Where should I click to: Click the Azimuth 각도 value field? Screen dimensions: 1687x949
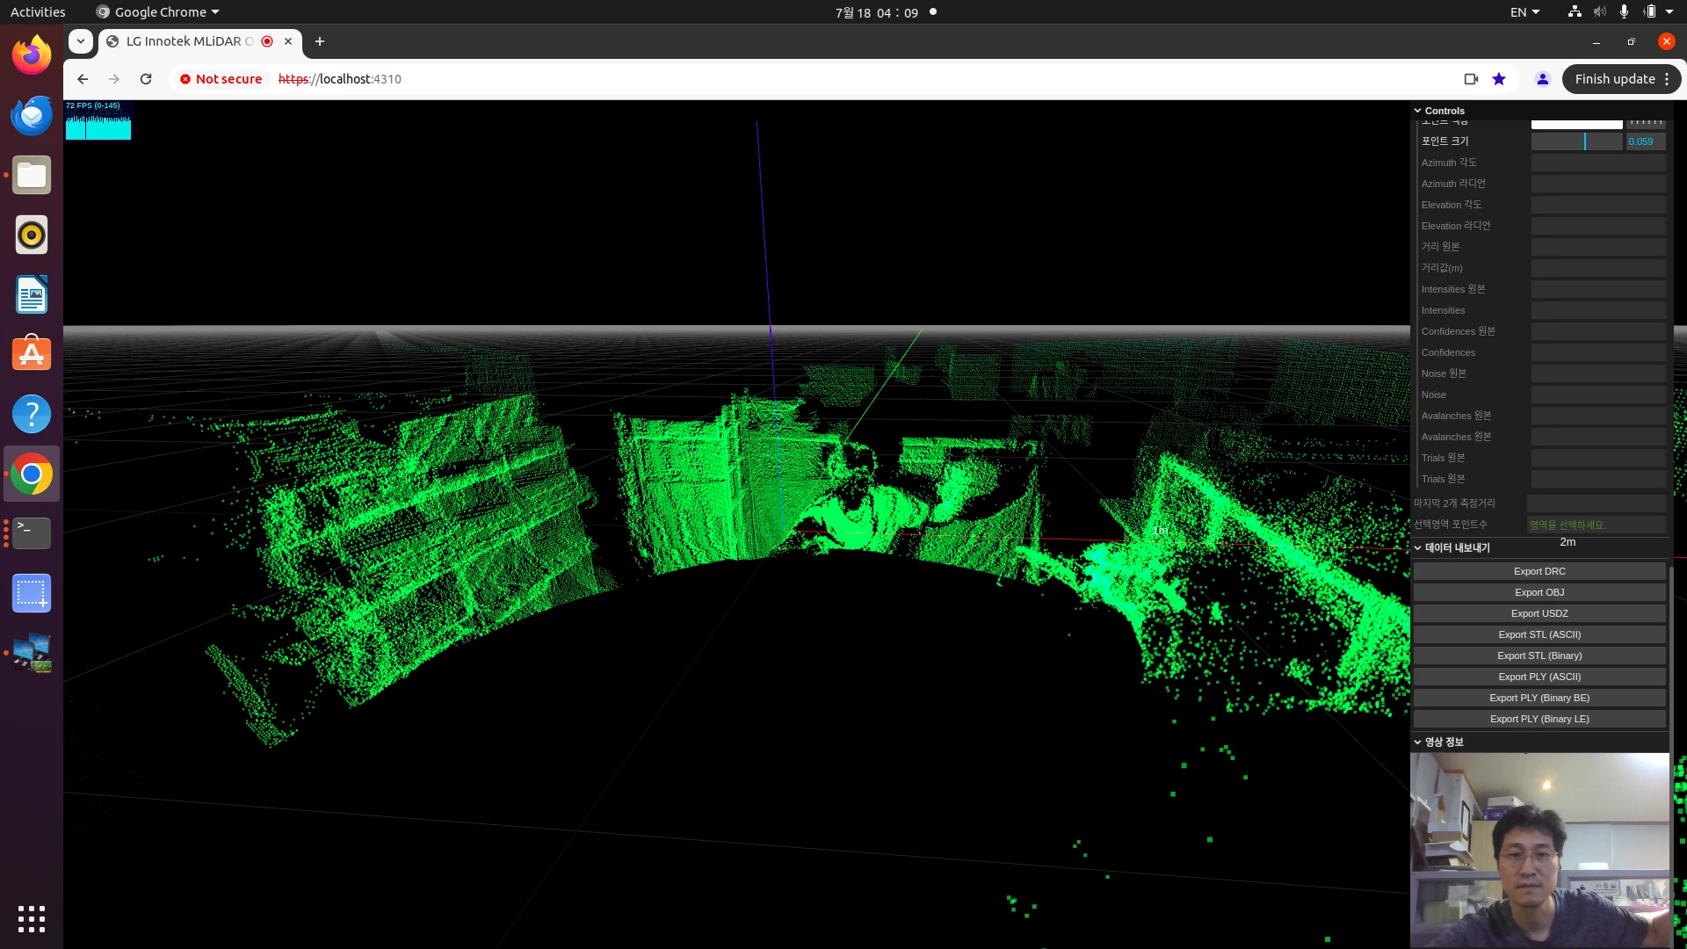click(1598, 163)
